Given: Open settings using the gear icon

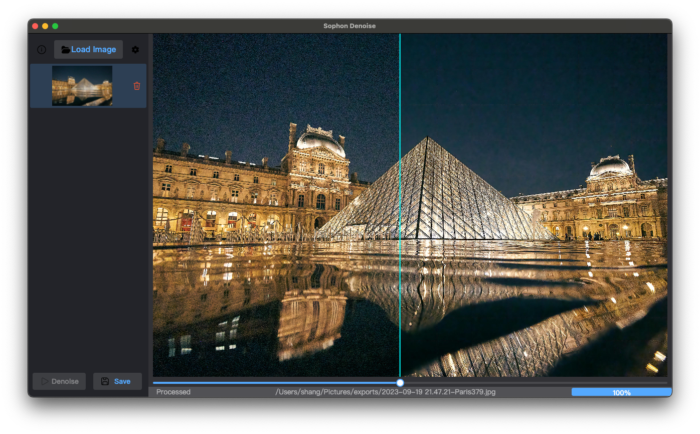Looking at the screenshot, I should (135, 49).
